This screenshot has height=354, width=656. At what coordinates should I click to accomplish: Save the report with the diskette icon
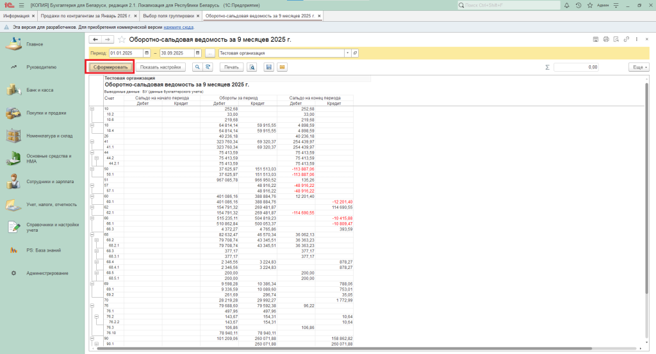pyautogui.click(x=269, y=67)
